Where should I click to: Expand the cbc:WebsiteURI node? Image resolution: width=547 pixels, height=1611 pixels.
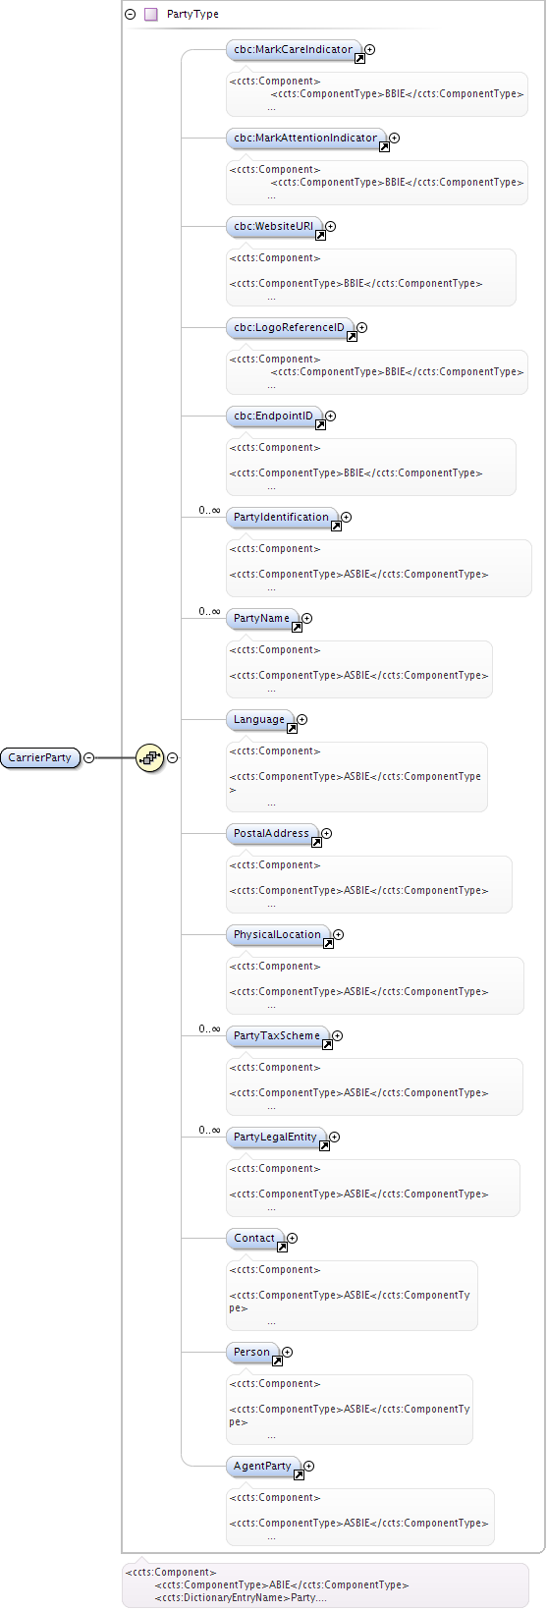(331, 227)
